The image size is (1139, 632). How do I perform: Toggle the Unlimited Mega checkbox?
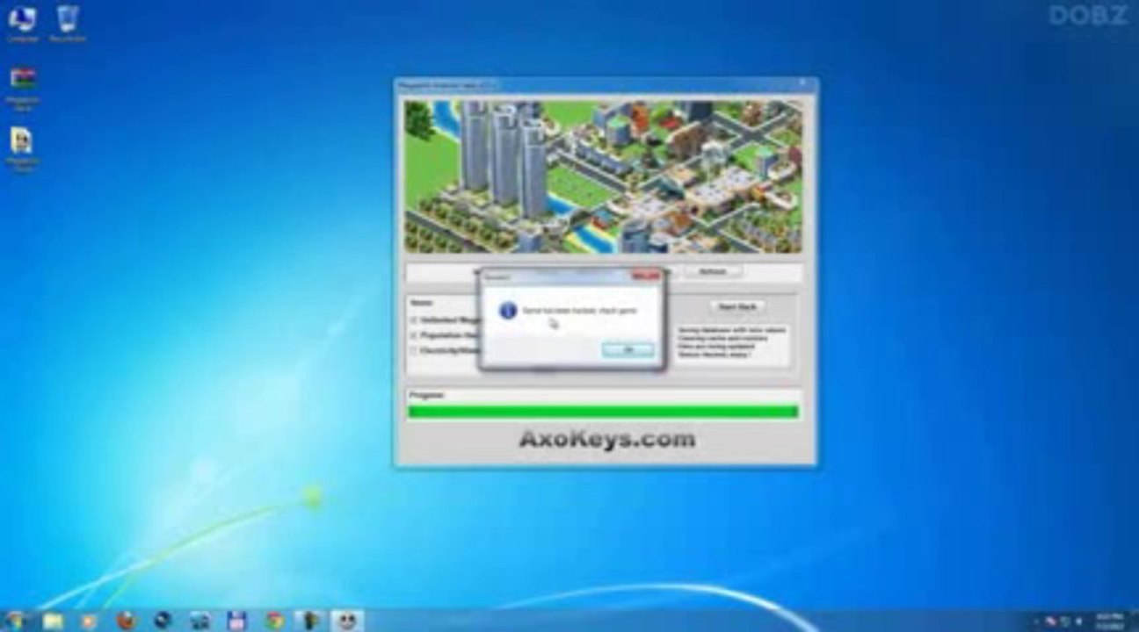point(414,320)
